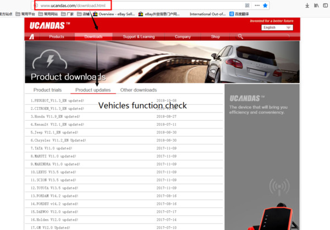
Task: Open the Renault V12.1_EN update link
Action: (x=57, y=125)
